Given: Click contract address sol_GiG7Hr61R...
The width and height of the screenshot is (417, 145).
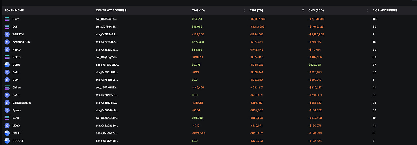Looking at the screenshot, I should point(107,27).
